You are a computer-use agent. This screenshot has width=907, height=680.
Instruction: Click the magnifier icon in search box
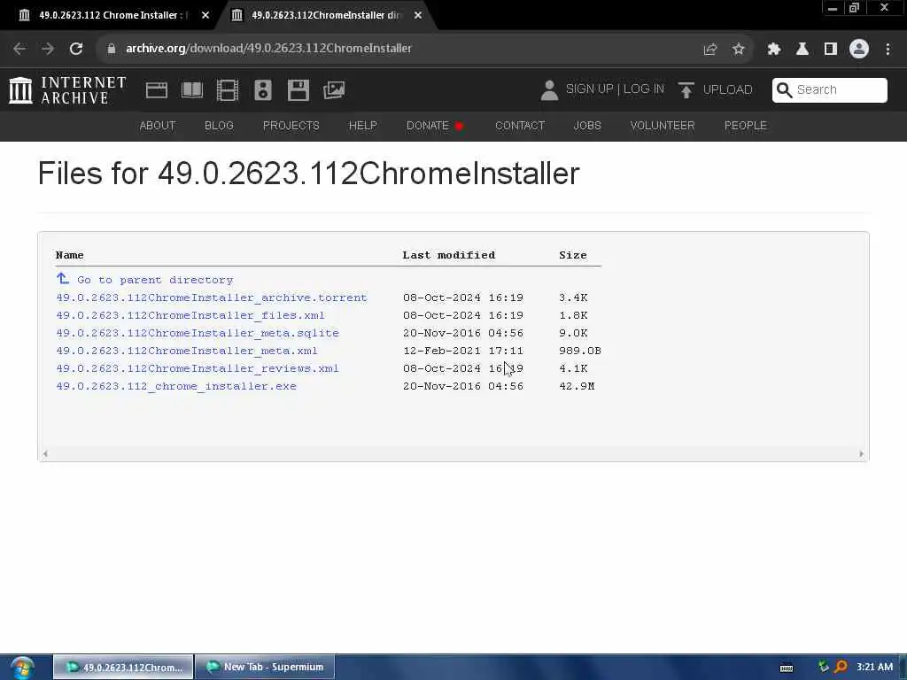click(x=785, y=89)
